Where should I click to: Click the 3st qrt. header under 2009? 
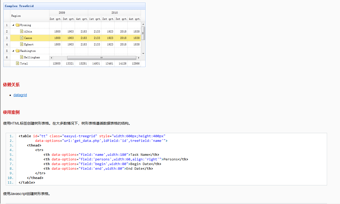point(69,19)
